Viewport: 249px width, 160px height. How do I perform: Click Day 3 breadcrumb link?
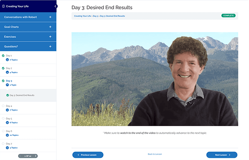pos(95,16)
